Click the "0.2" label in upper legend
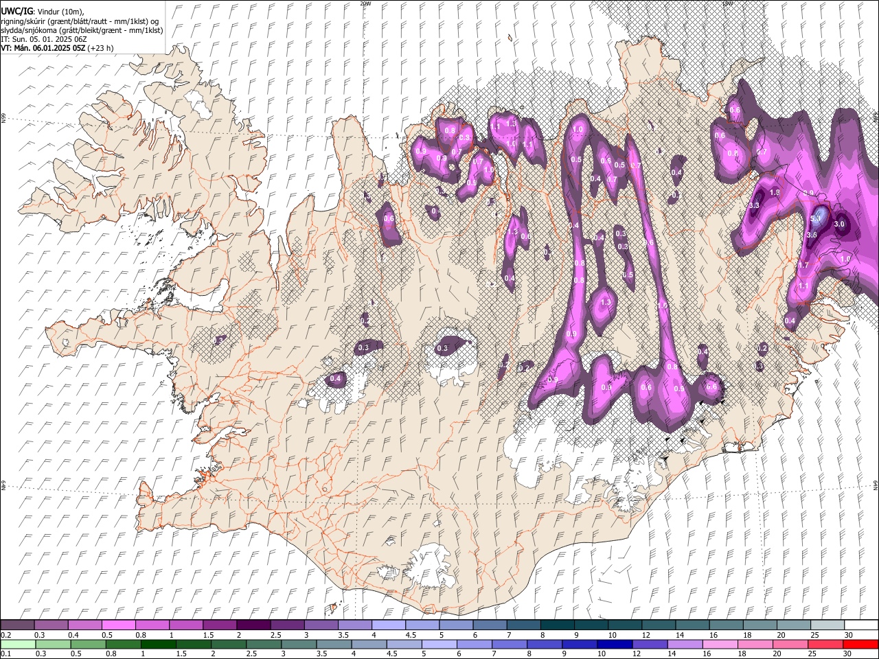Image resolution: width=879 pixels, height=659 pixels. (x=5, y=634)
